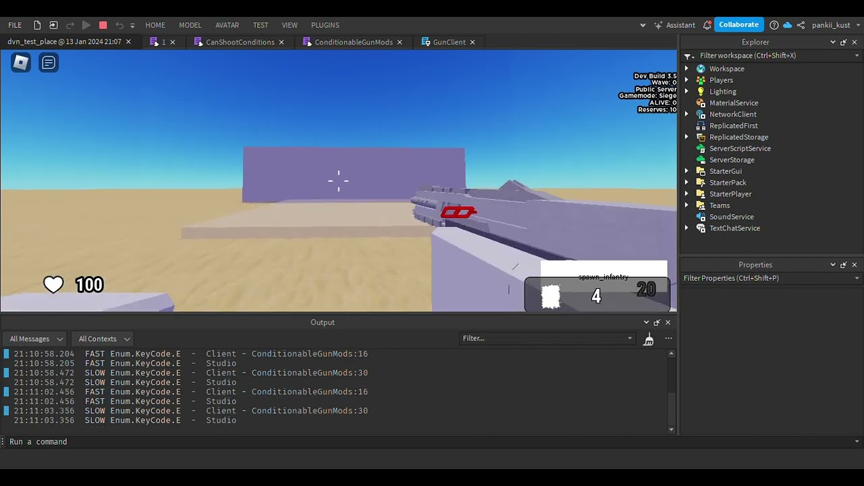The width and height of the screenshot is (864, 486).
Task: Select ServerScriptService in Explorer
Action: [740, 148]
